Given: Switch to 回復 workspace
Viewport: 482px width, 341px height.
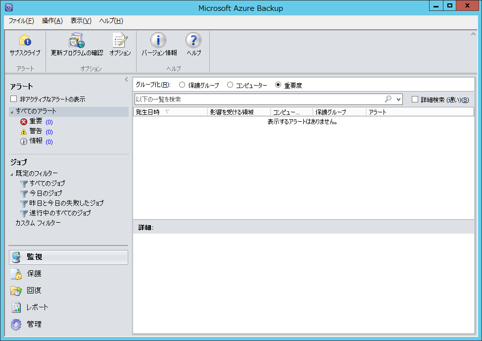Looking at the screenshot, I should click(68, 291).
